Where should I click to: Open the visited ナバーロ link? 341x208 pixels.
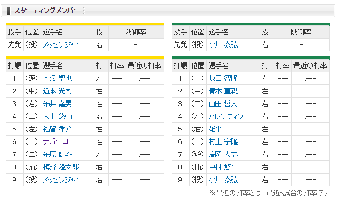pyautogui.click(x=55, y=141)
